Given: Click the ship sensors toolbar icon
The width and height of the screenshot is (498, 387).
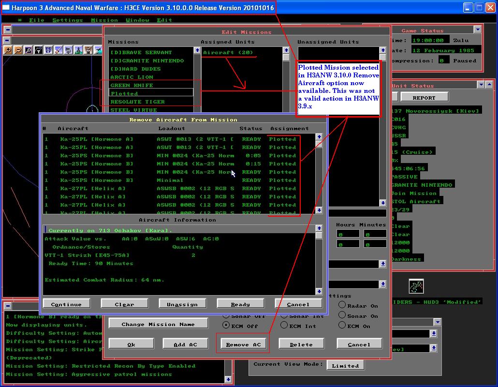Looking at the screenshot, I should pyautogui.click(x=68, y=50).
